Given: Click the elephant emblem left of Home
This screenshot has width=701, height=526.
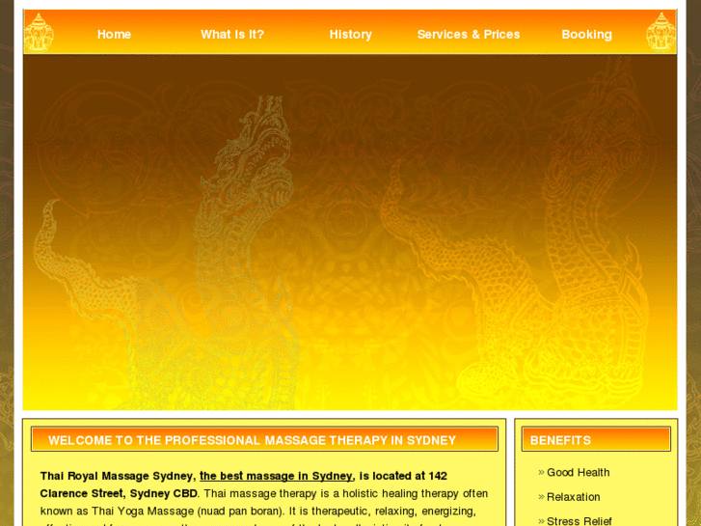Looking at the screenshot, I should point(39,32).
